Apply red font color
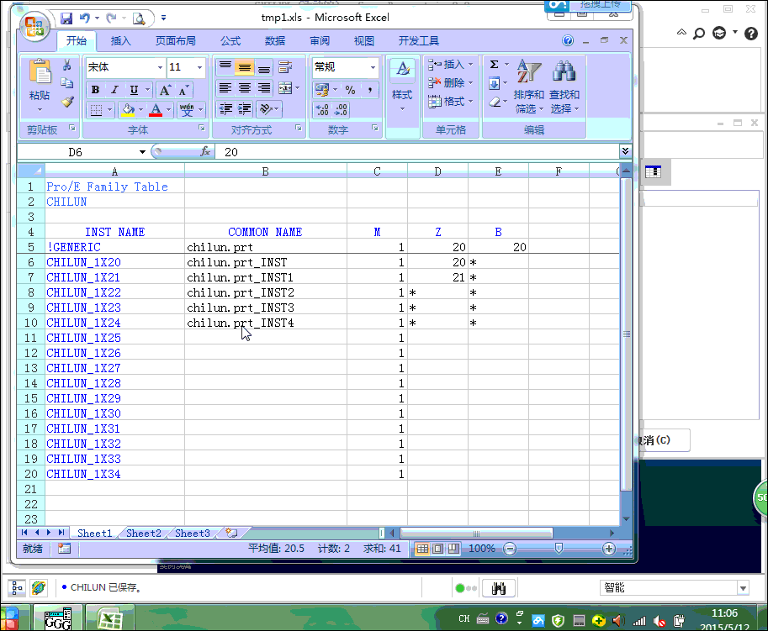768x631 pixels. point(156,109)
